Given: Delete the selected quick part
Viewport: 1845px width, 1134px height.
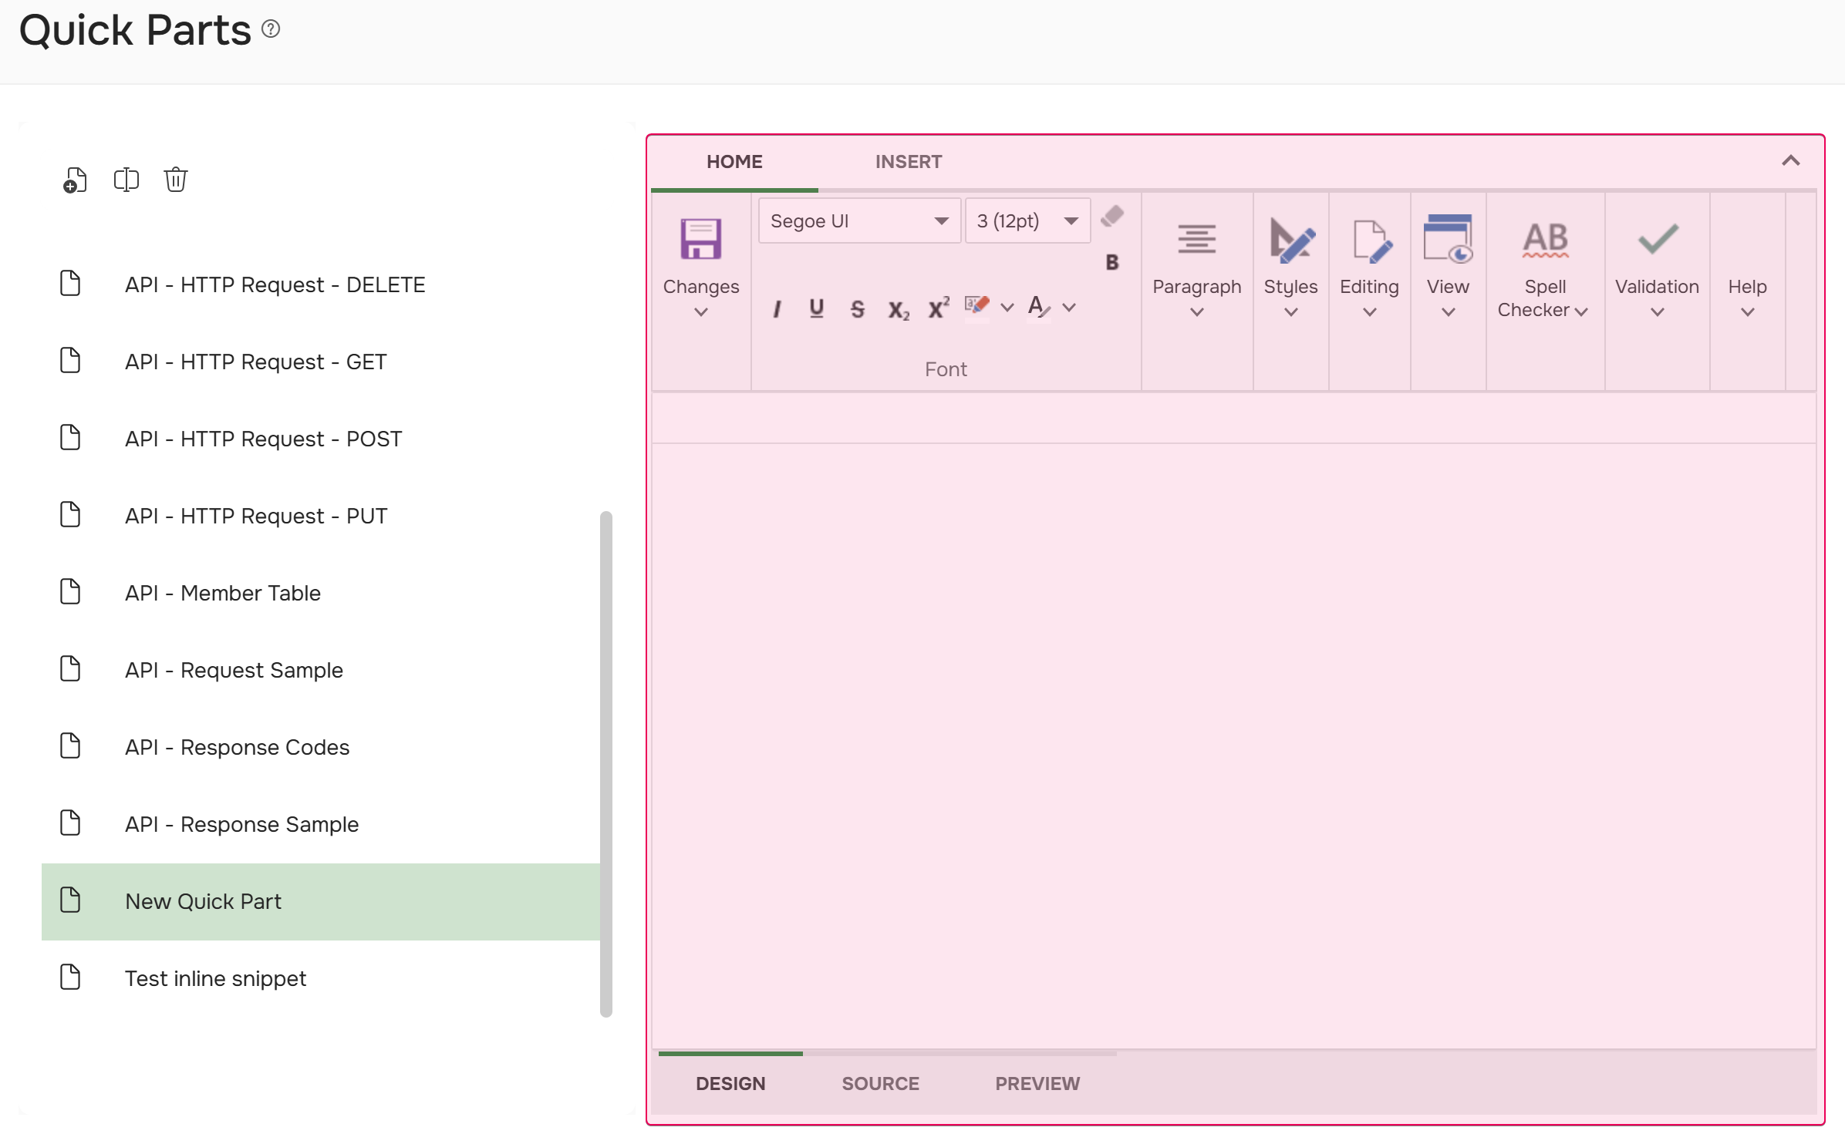Looking at the screenshot, I should click(175, 179).
